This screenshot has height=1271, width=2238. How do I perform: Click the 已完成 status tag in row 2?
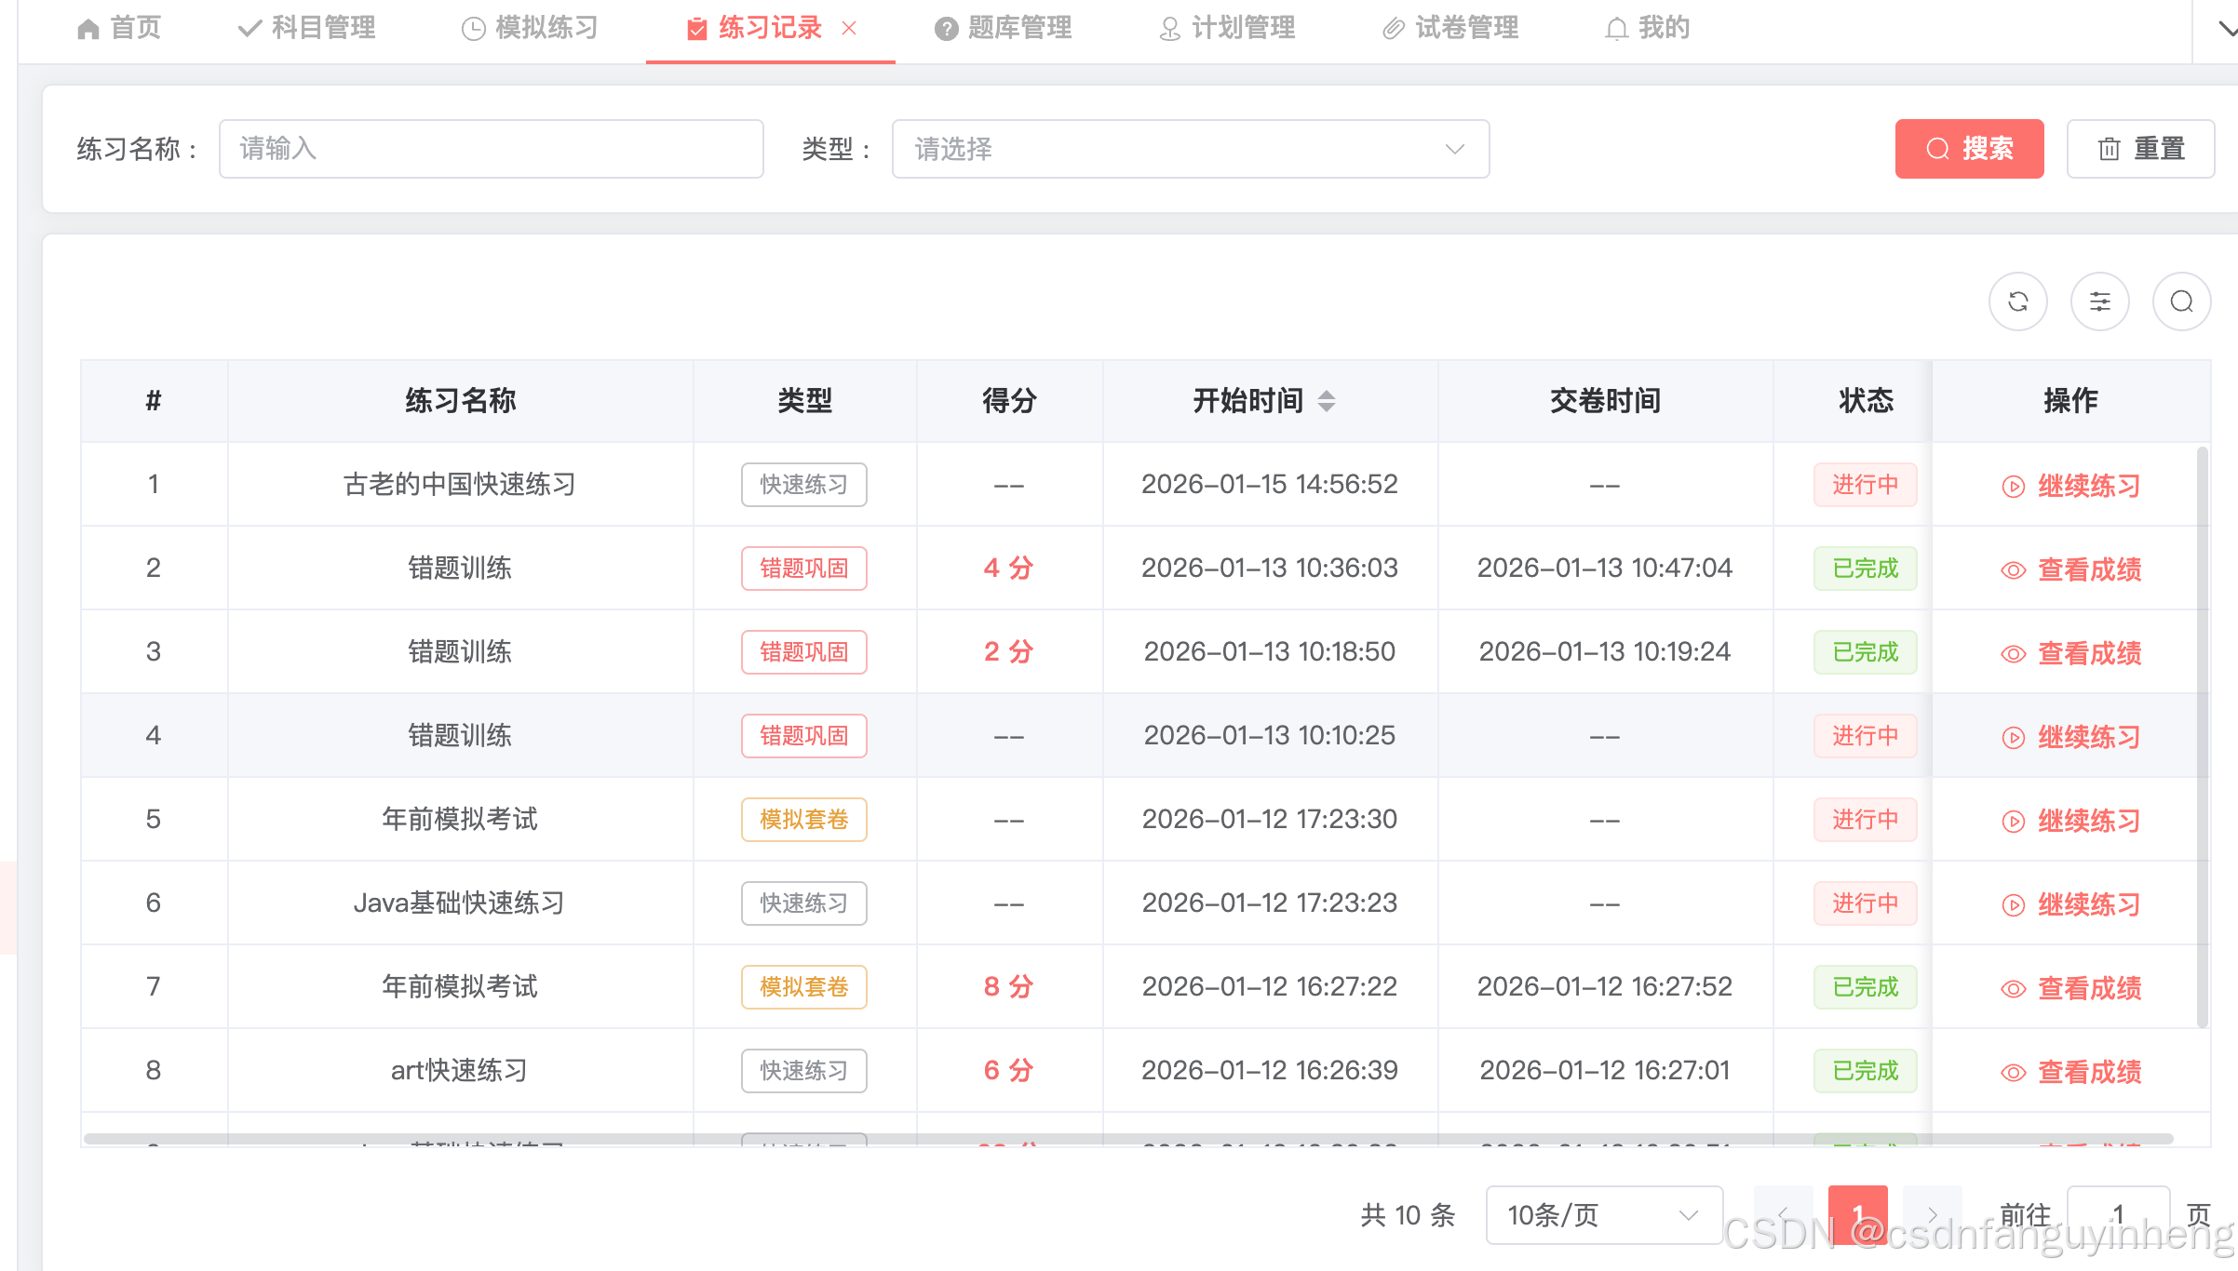click(1865, 569)
